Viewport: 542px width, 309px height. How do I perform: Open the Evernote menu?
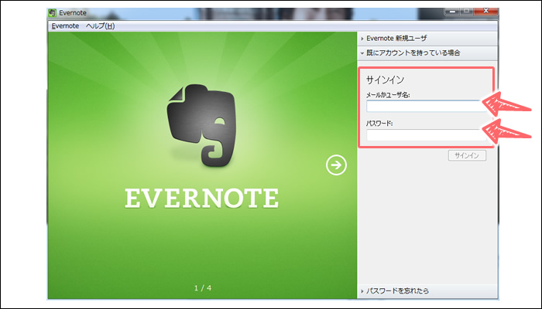65,25
